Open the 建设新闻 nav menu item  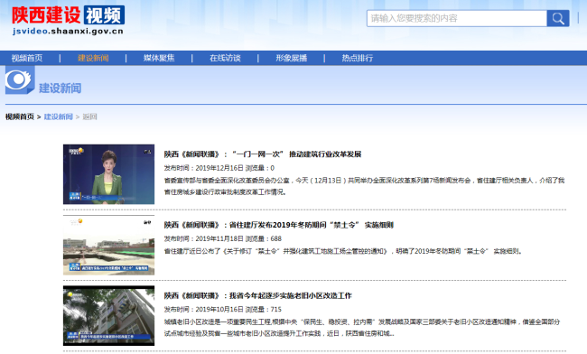pos(93,58)
